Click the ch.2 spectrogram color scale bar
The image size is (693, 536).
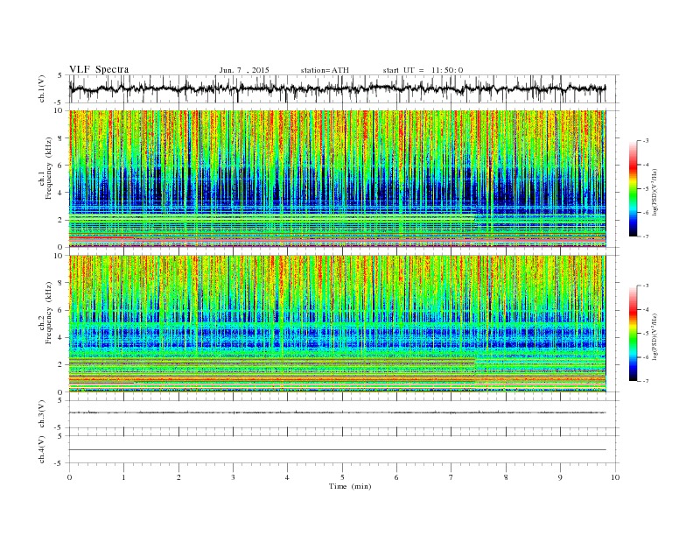[x=633, y=334]
